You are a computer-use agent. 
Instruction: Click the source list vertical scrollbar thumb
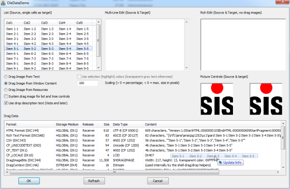(x=99, y=40)
